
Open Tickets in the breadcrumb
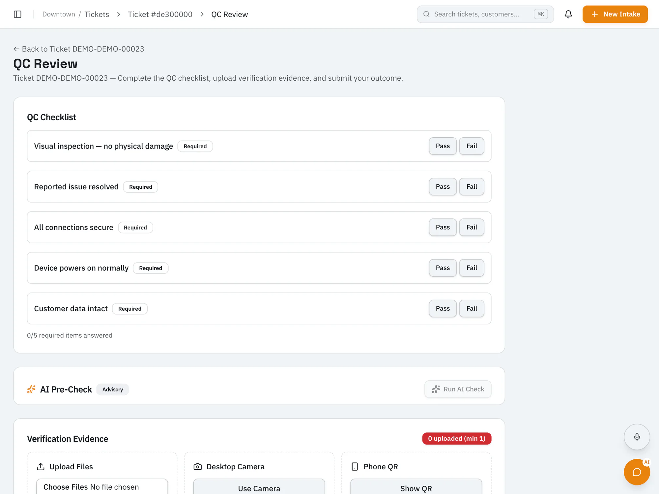point(97,14)
